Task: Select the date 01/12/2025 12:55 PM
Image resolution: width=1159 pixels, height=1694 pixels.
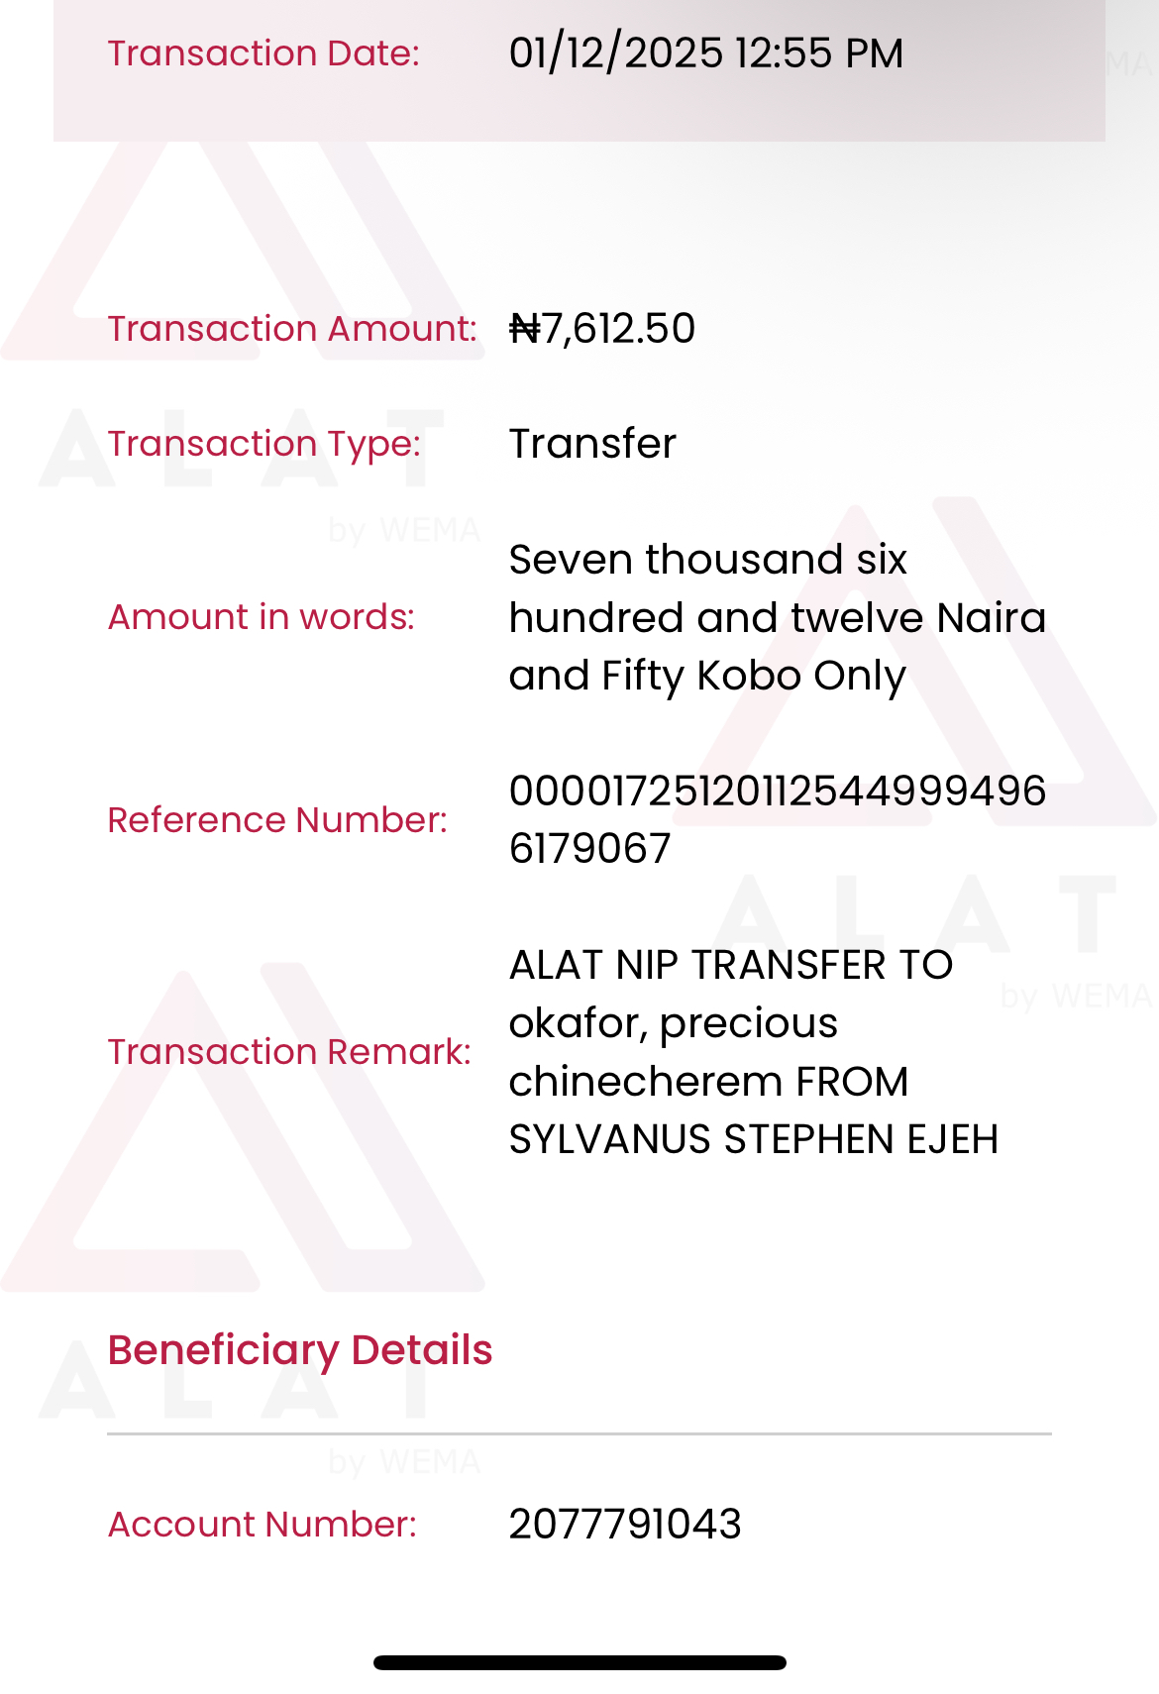Action: point(705,53)
